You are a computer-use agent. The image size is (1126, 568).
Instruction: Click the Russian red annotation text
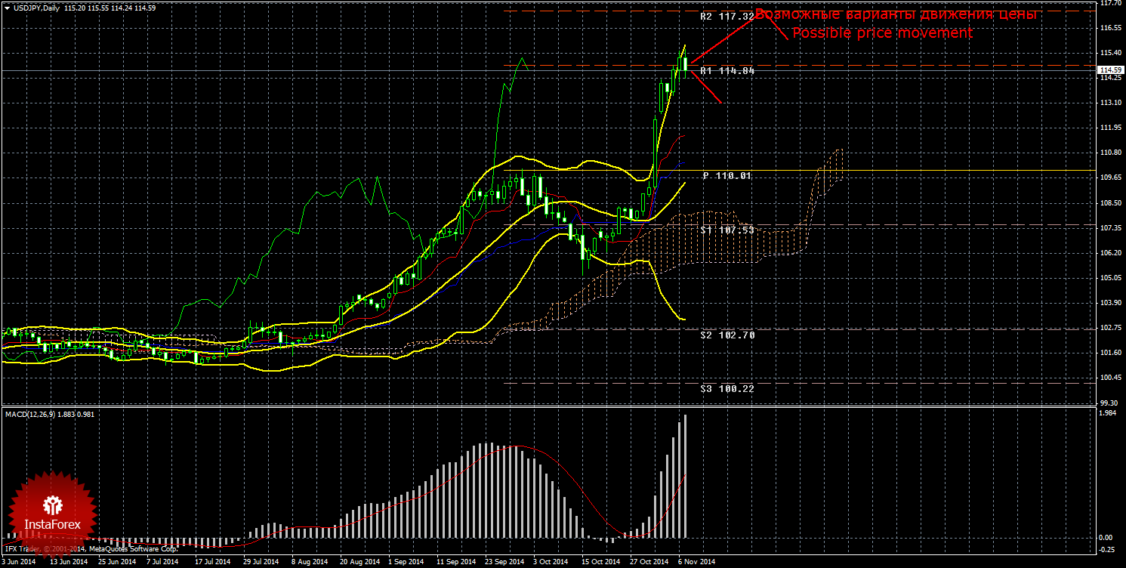(x=899, y=14)
